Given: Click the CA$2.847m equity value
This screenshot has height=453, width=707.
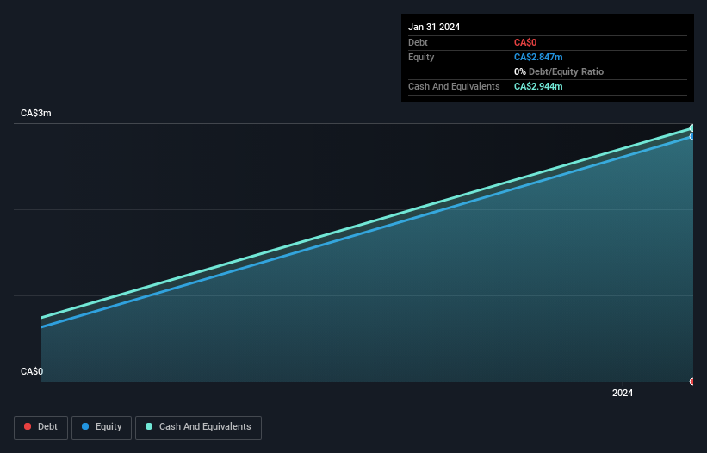Looking at the screenshot, I should point(538,57).
